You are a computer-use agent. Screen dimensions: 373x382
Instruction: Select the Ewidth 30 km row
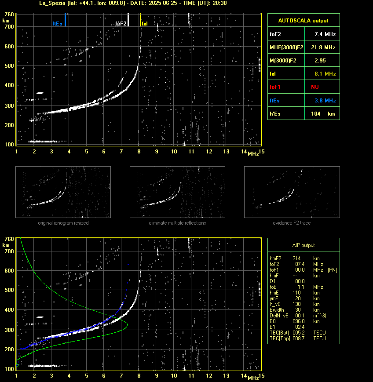coord(295,310)
